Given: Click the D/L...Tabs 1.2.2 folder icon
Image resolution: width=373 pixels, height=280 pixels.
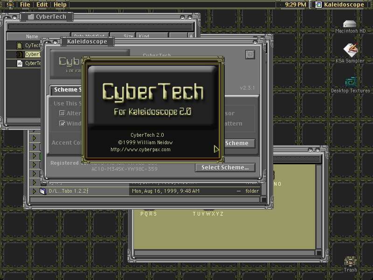Looking at the screenshot, I should (43, 191).
